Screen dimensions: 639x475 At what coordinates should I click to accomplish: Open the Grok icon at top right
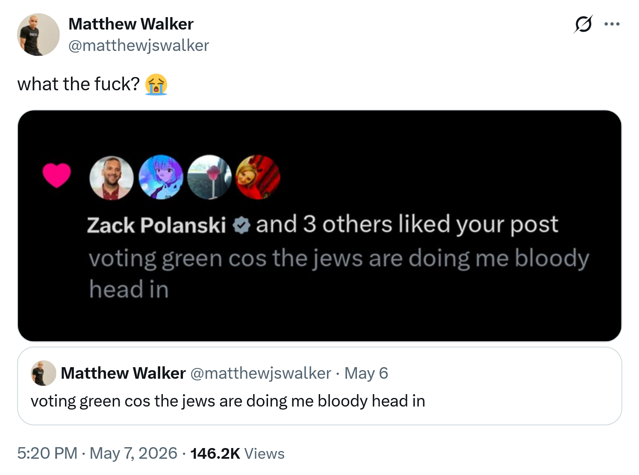click(583, 24)
